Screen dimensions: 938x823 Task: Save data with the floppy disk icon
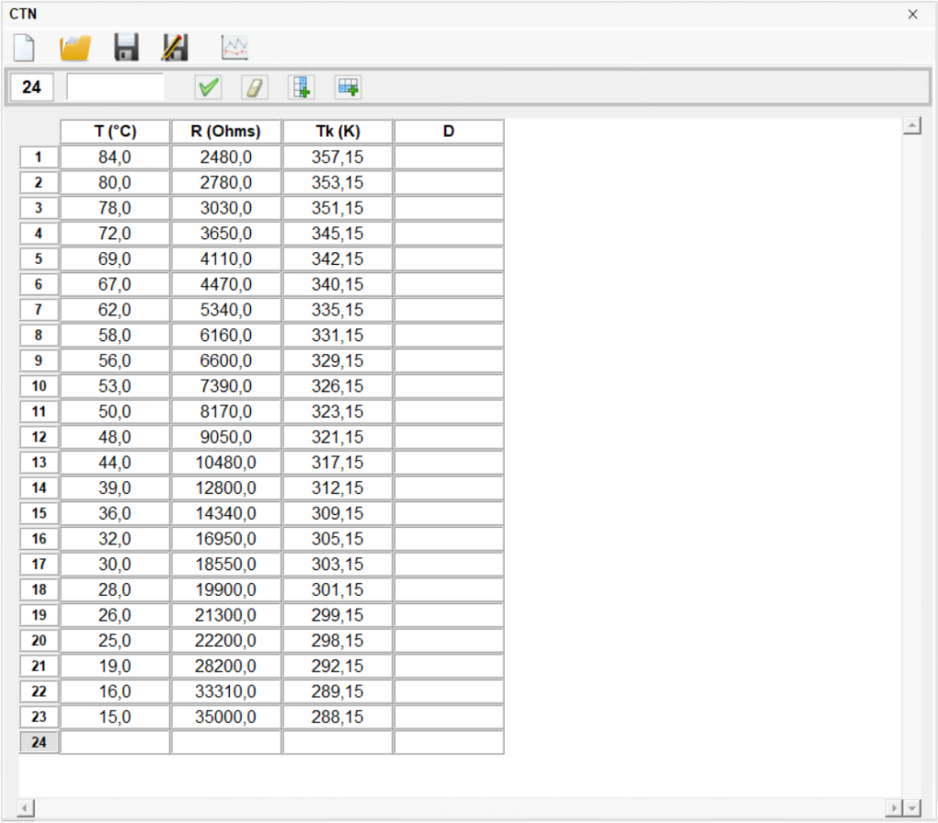125,48
